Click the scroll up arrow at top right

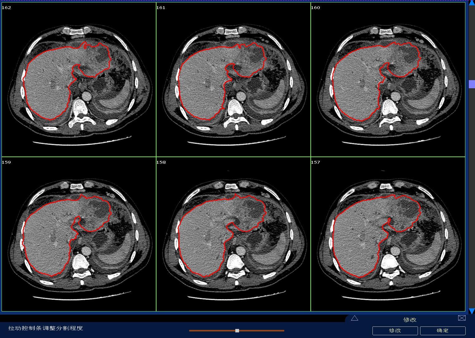tap(472, 2)
